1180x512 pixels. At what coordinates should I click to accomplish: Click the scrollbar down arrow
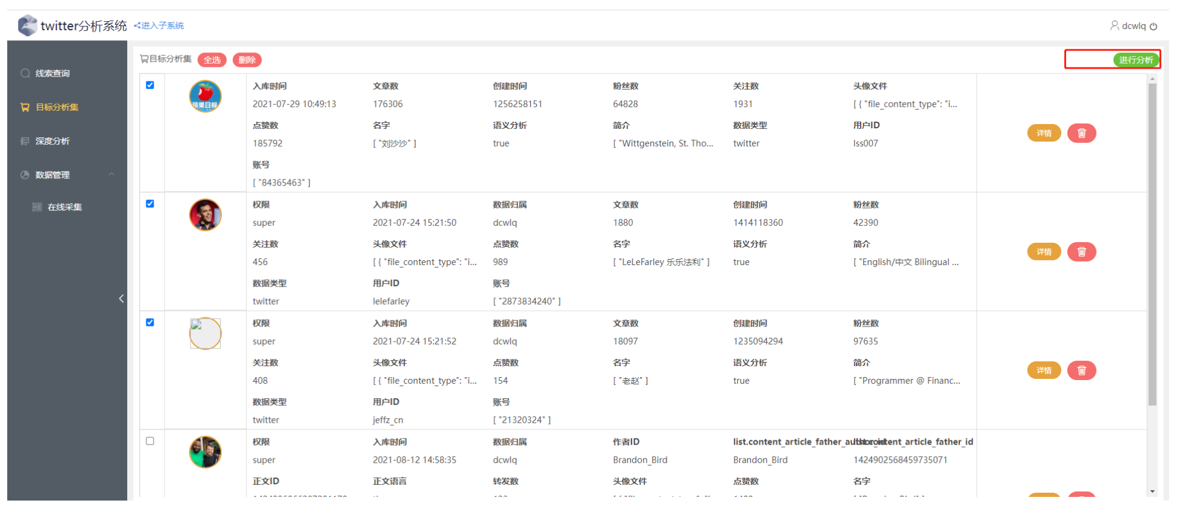pyautogui.click(x=1152, y=492)
